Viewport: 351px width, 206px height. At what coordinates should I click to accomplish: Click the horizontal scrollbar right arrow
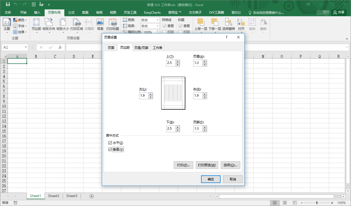[343, 196]
